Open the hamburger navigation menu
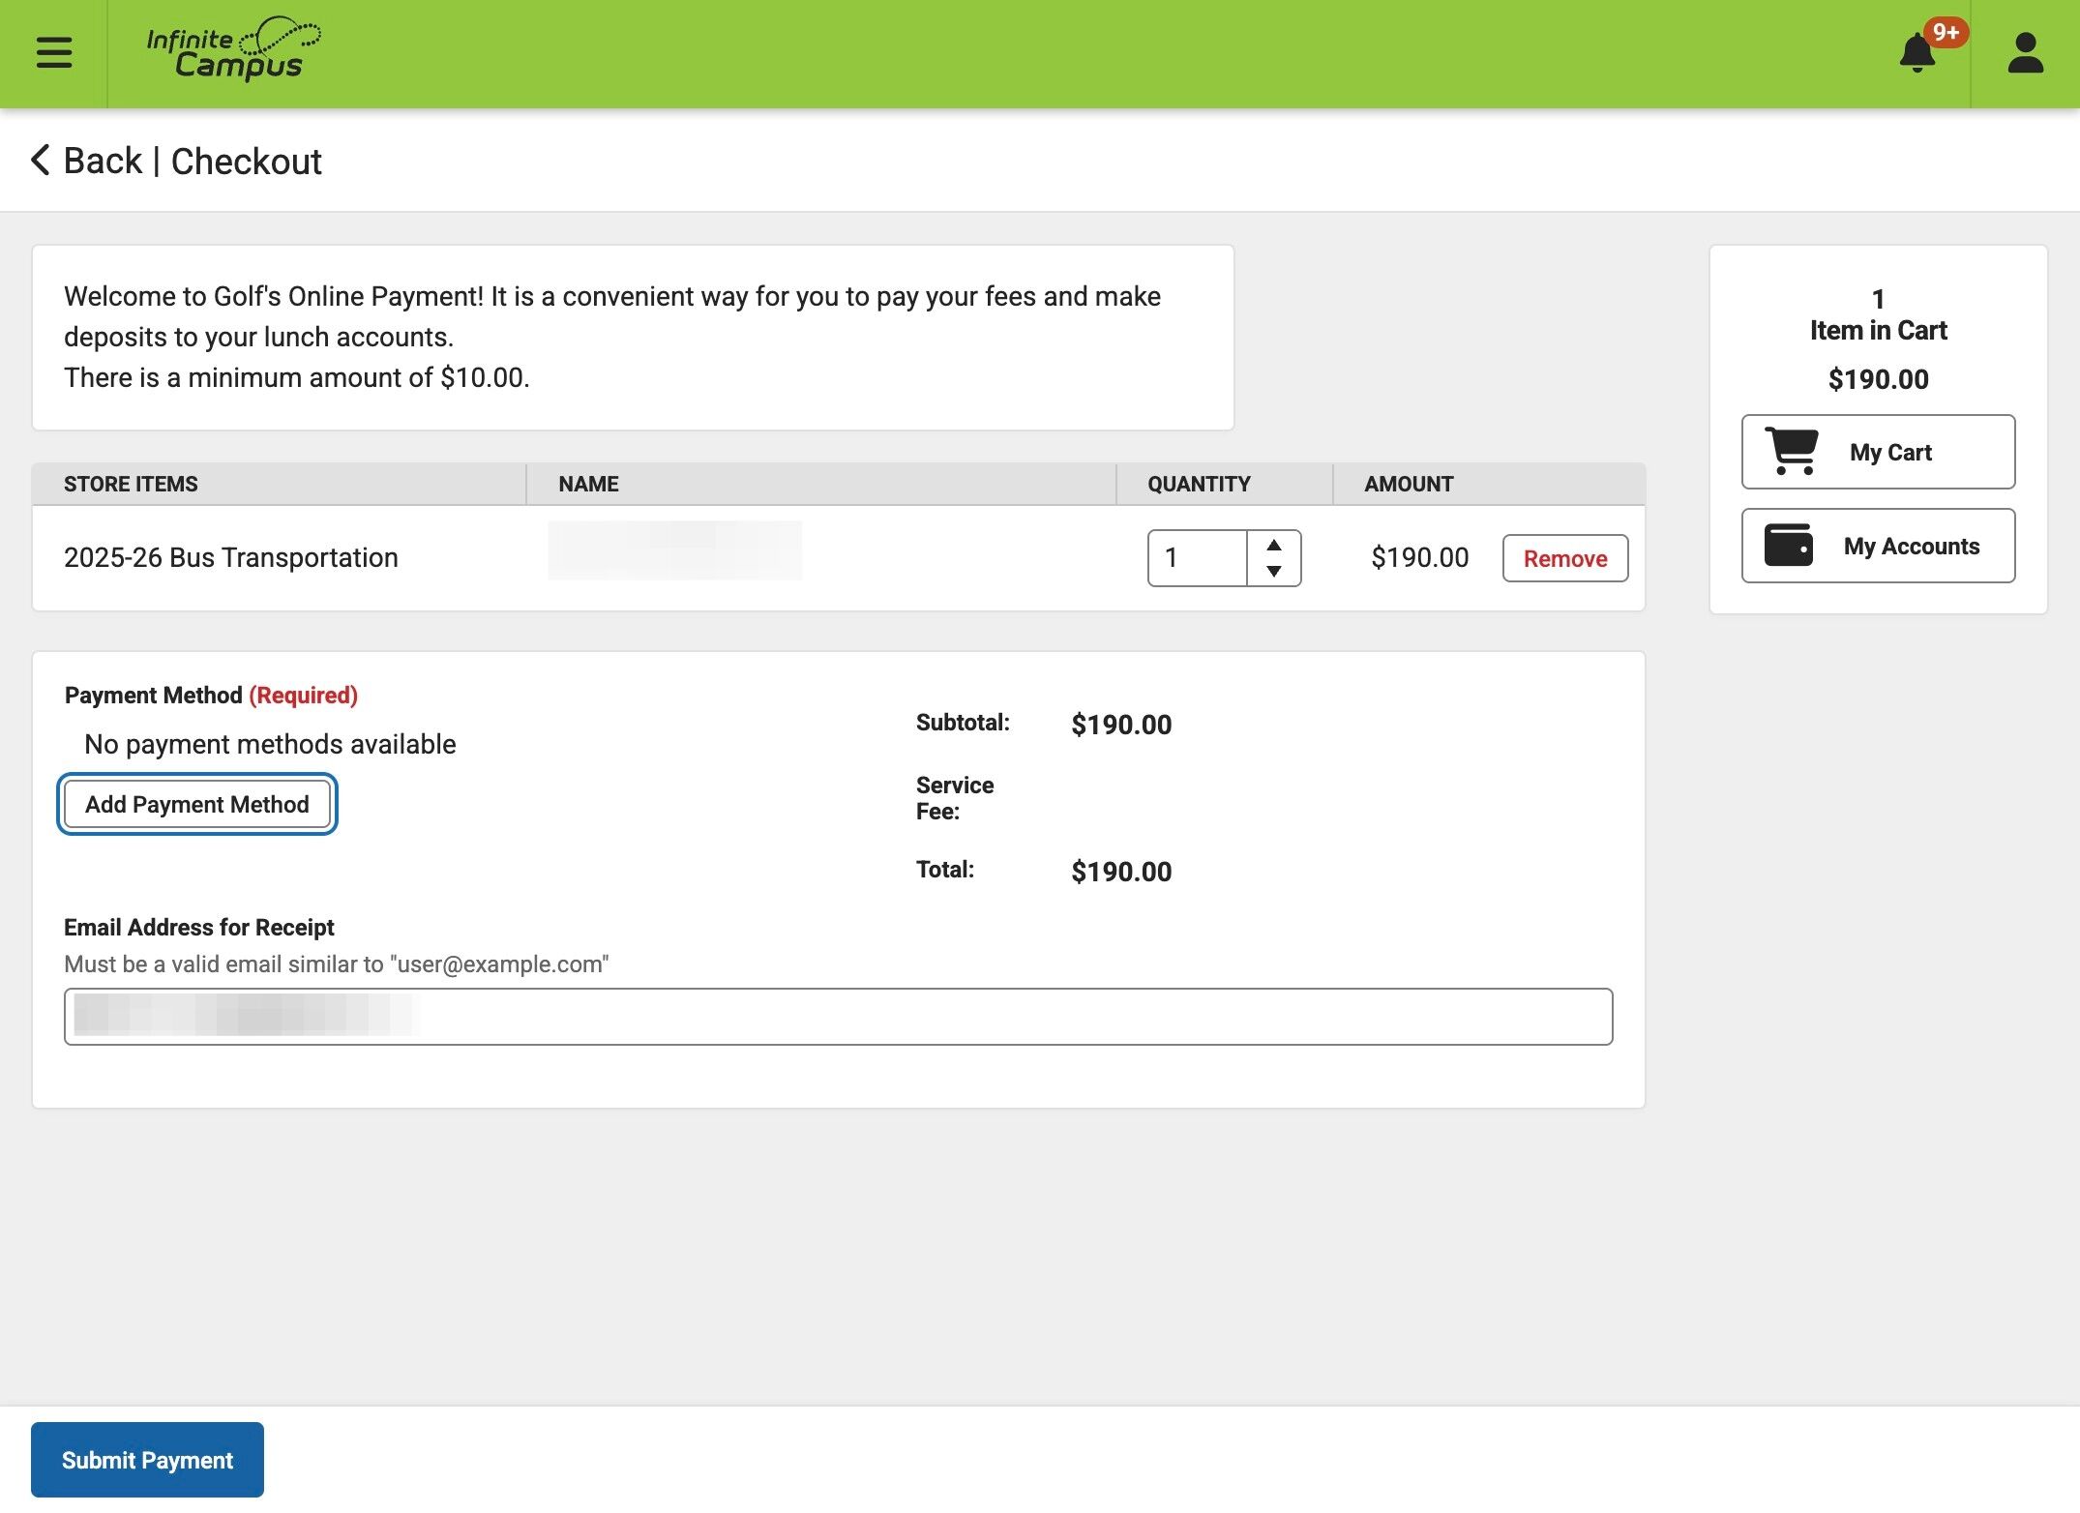The image size is (2080, 1513). pos(54,52)
